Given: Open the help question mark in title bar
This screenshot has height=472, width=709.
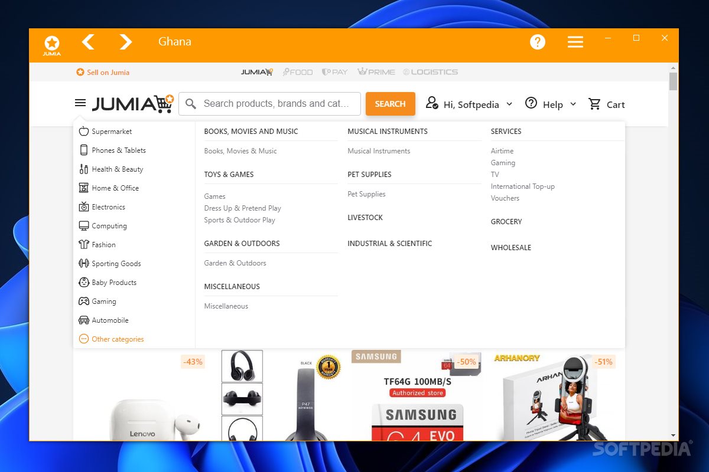Looking at the screenshot, I should tap(538, 42).
